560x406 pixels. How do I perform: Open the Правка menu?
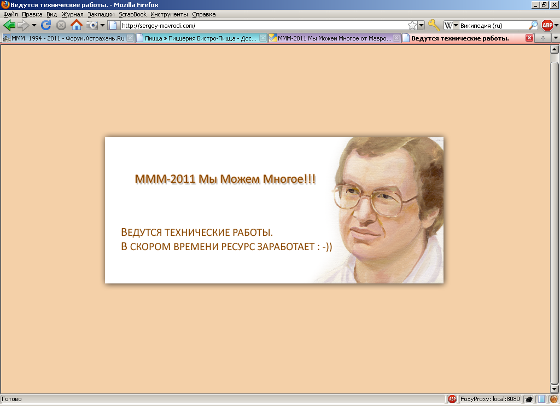(32, 14)
